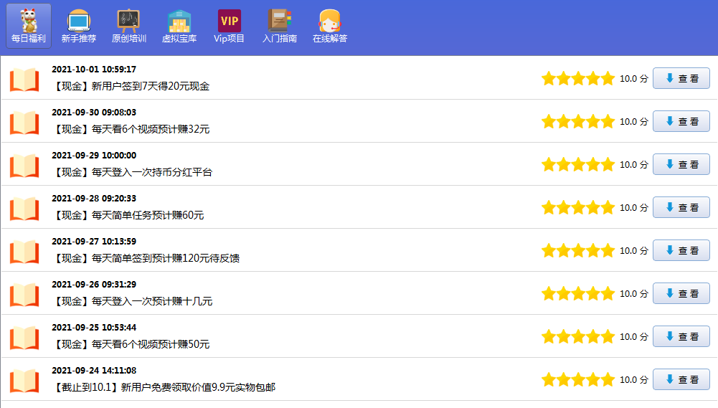Click the star rating of 2021-09-28 entry

point(578,207)
